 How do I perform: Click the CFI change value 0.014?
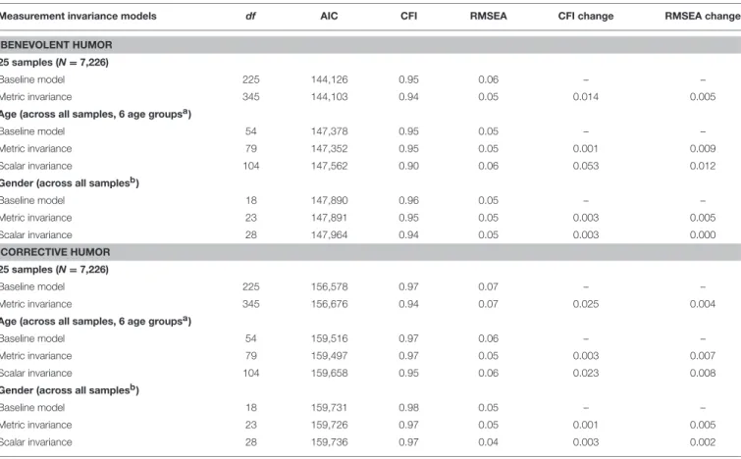coord(586,97)
